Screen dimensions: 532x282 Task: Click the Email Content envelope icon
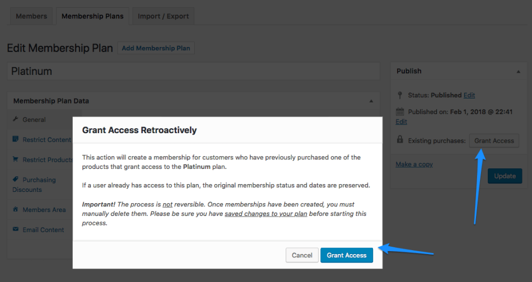(15, 229)
